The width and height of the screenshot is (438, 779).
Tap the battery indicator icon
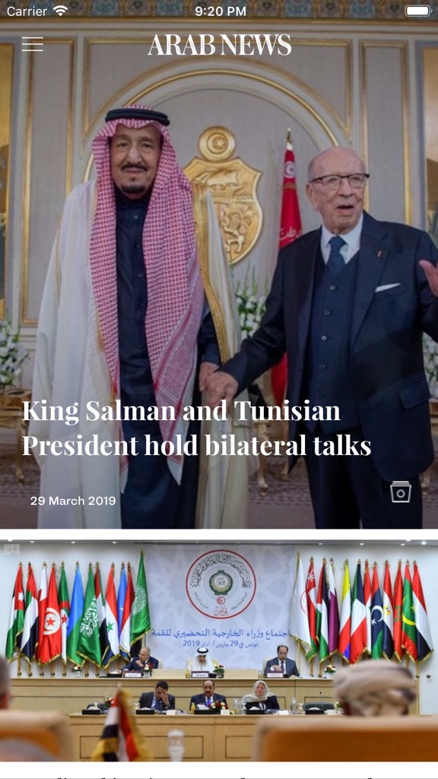pos(418,11)
